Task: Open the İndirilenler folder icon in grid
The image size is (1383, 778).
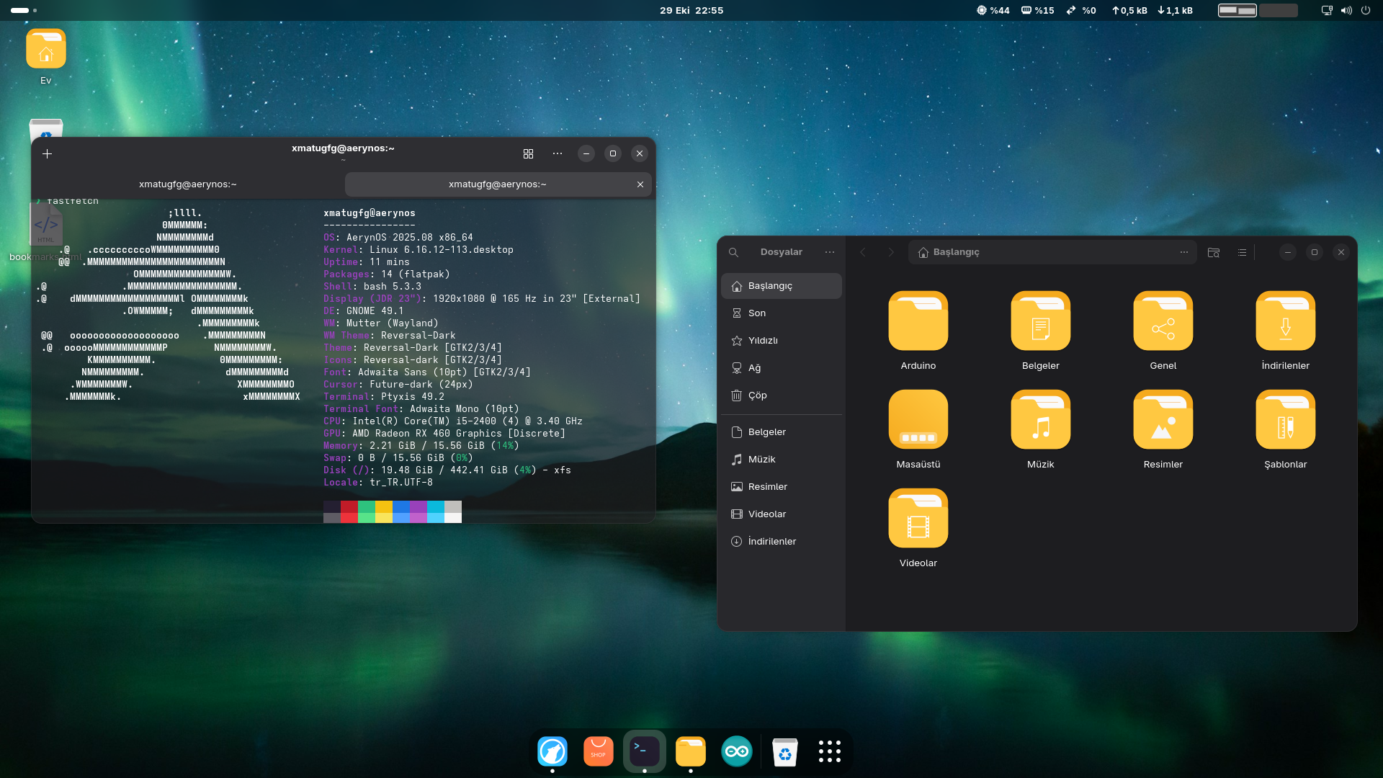Action: [x=1285, y=321]
